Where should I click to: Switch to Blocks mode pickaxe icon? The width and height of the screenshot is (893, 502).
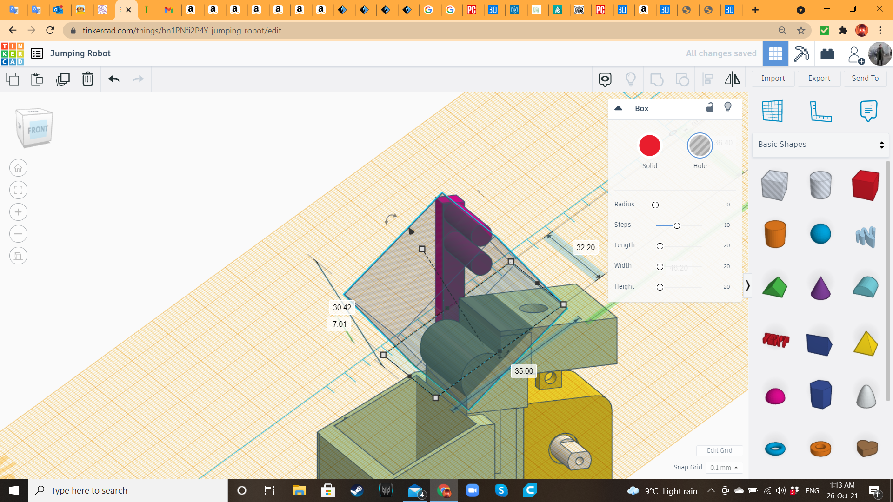pyautogui.click(x=801, y=53)
